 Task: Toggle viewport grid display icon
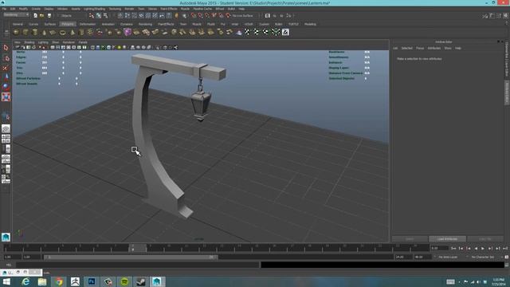click(53, 48)
